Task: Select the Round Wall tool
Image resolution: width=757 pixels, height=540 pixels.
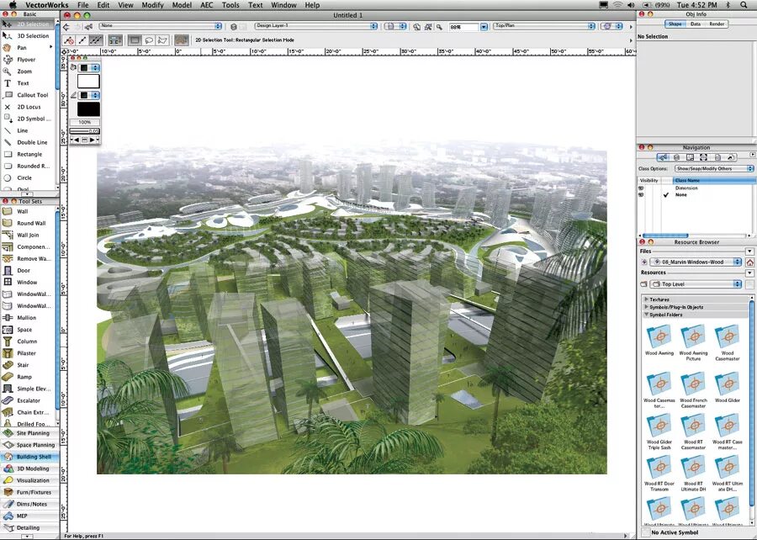Action: [x=28, y=223]
